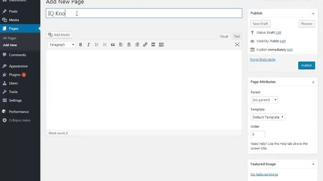Publish the page
The image size is (323, 181).
306,65
